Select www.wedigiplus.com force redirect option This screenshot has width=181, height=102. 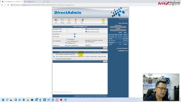click(66, 41)
